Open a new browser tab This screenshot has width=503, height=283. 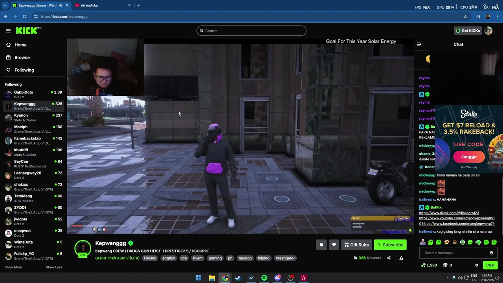click(x=139, y=6)
